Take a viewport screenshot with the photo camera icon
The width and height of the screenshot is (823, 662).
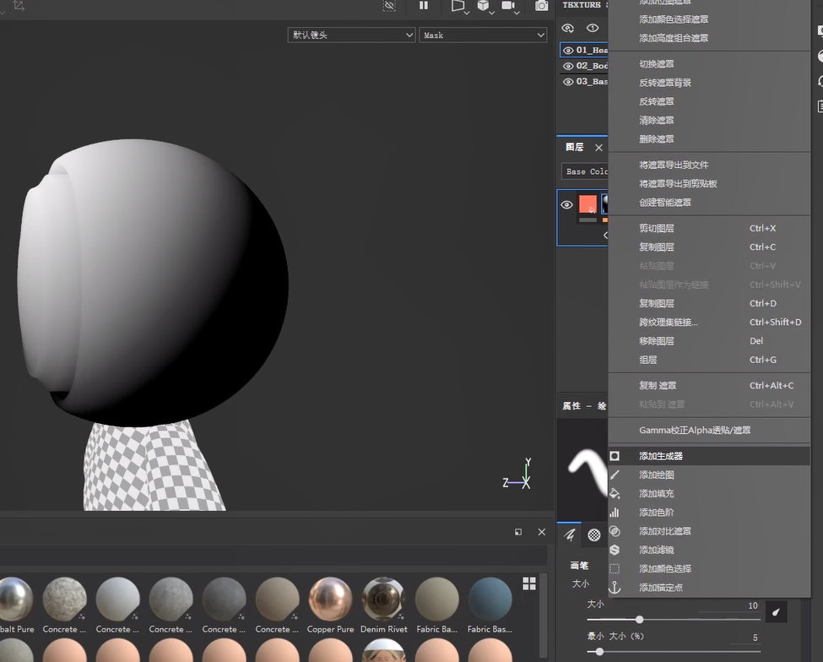point(542,6)
